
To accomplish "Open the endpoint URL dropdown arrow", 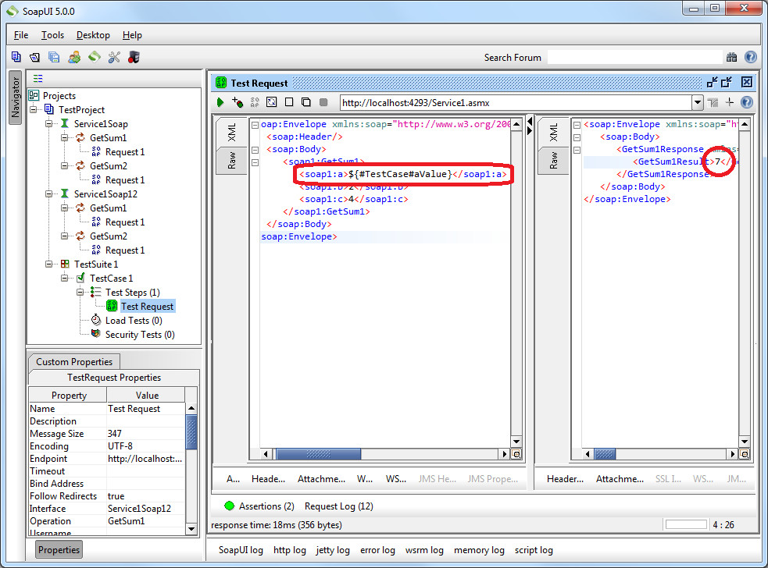I will coord(698,102).
